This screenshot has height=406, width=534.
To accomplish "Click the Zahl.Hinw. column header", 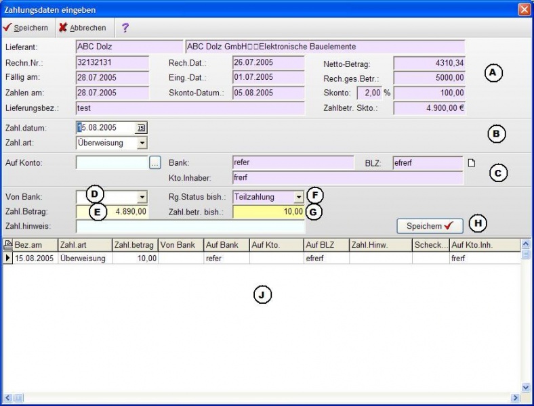I will (380, 245).
